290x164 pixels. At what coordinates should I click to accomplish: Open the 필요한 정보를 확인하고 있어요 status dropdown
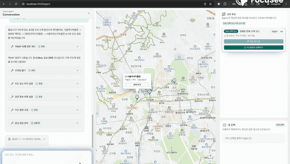[27, 139]
